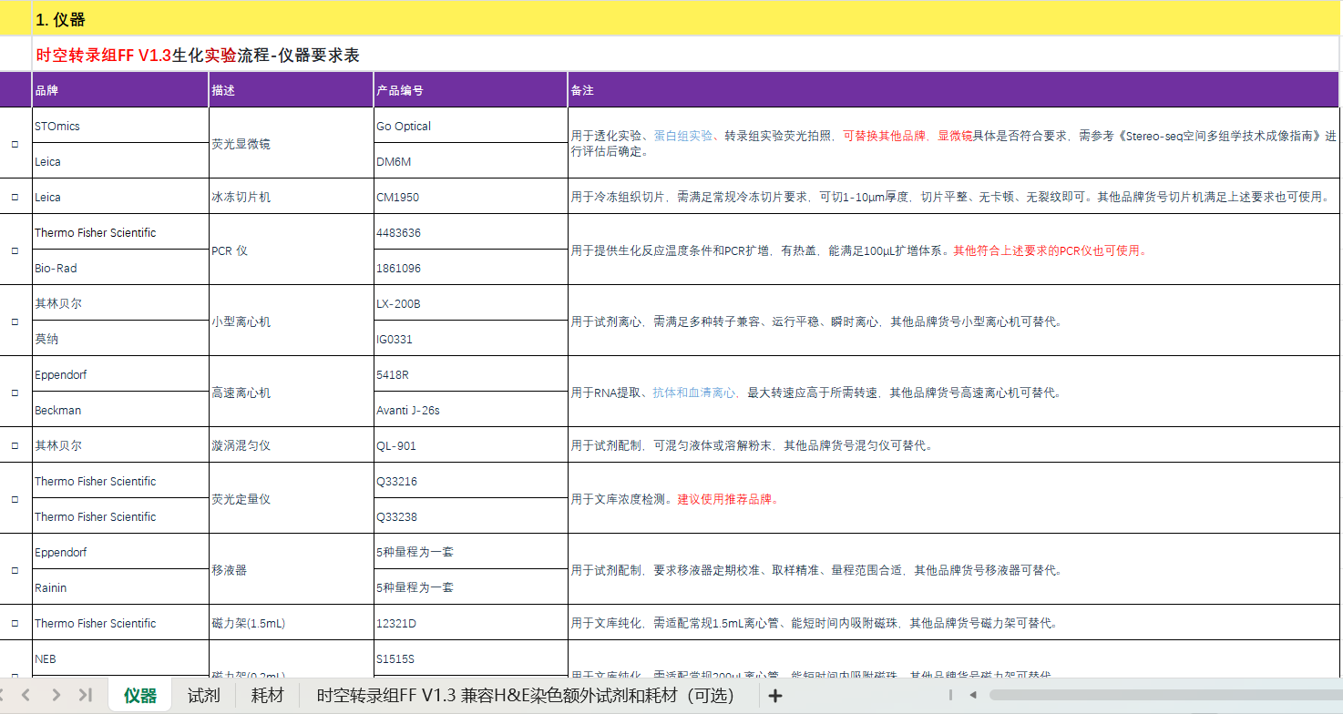
Task: Select the QL-901 product cell
Action: [x=470, y=445]
